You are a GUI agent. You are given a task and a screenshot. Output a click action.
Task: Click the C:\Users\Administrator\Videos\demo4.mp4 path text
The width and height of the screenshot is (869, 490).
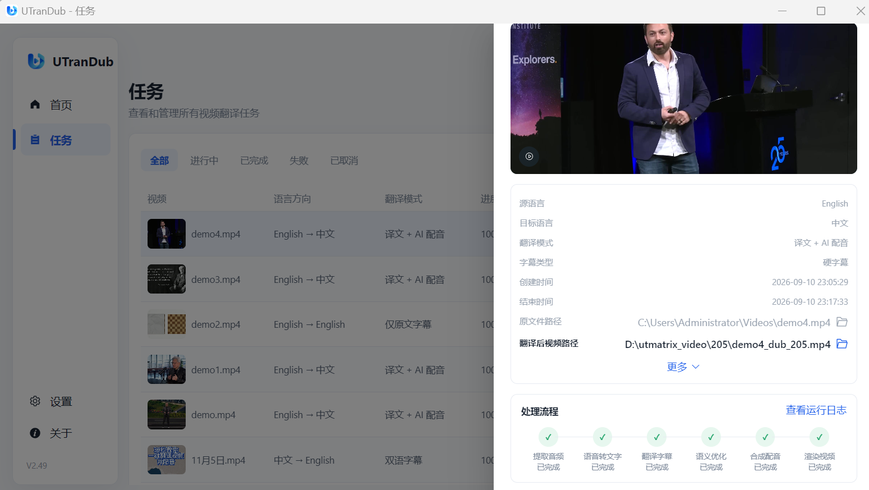point(734,323)
